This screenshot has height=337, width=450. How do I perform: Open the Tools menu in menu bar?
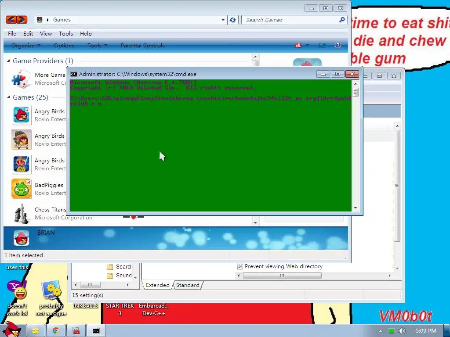[x=66, y=33]
